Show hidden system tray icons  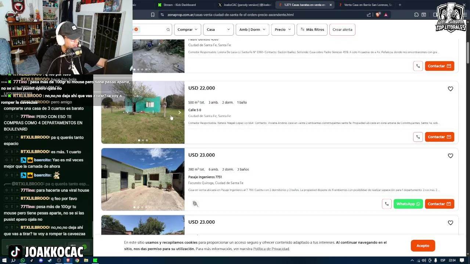pos(412,260)
